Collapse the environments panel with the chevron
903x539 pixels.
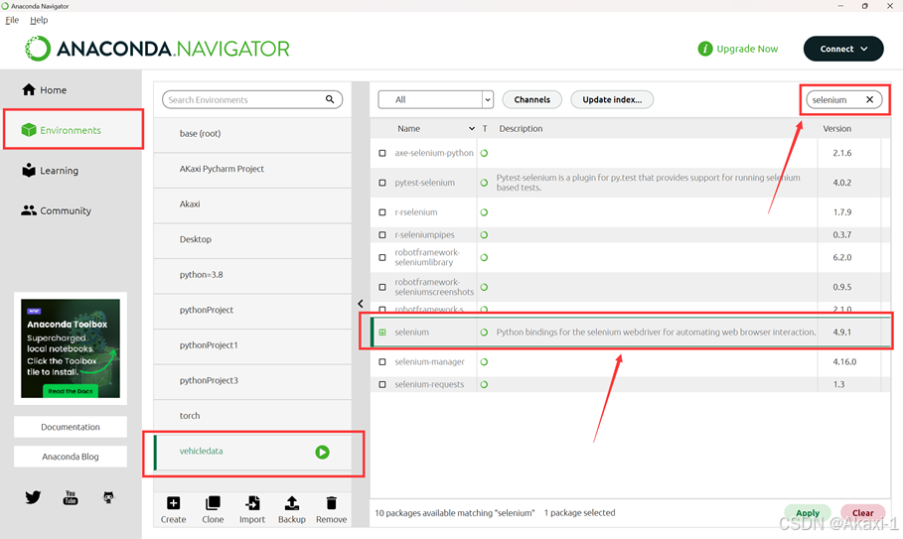pos(361,303)
